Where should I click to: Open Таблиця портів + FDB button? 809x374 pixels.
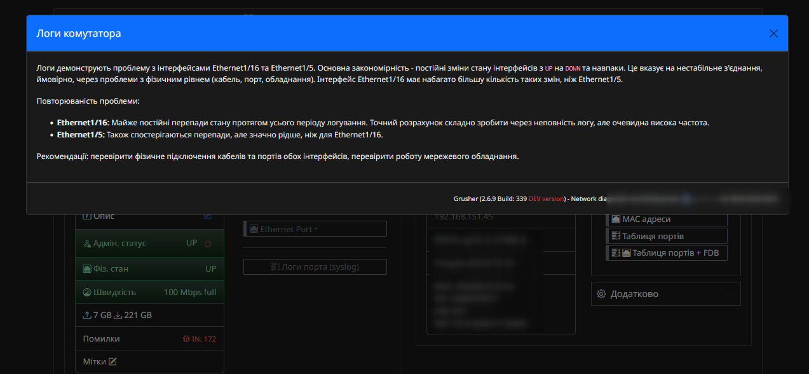[666, 253]
